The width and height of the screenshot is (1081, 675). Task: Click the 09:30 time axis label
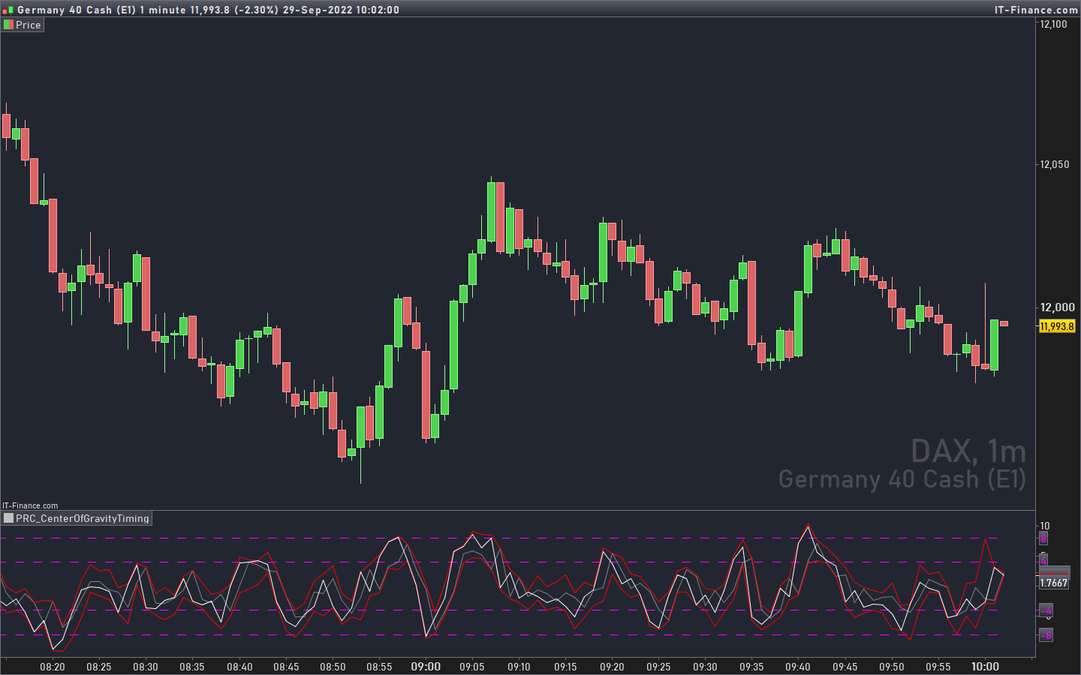pos(705,667)
